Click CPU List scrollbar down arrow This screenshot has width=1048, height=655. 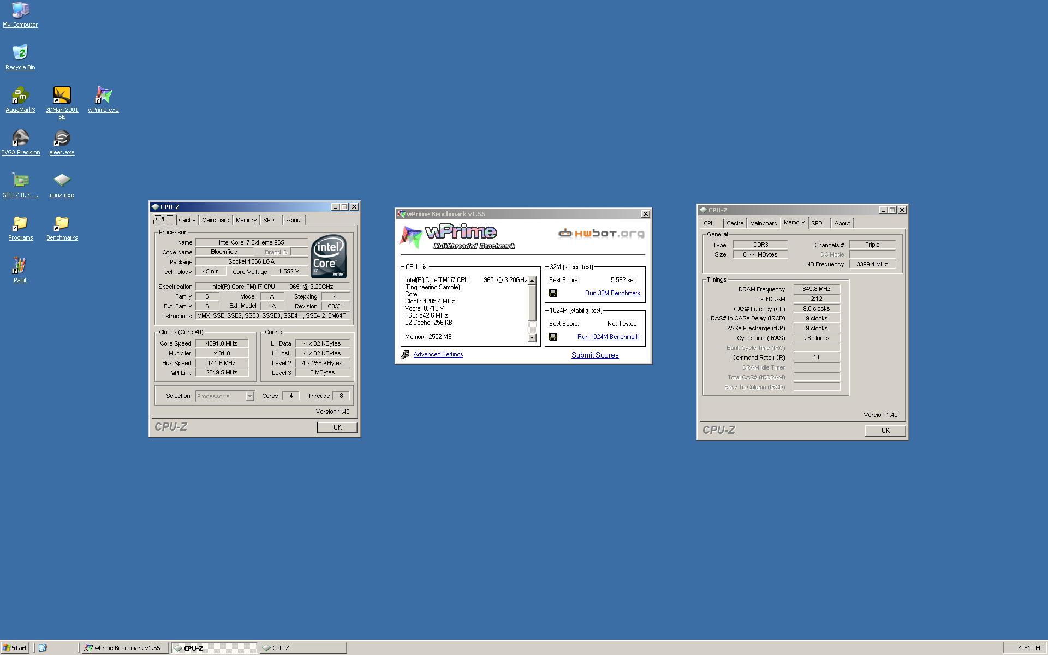532,338
